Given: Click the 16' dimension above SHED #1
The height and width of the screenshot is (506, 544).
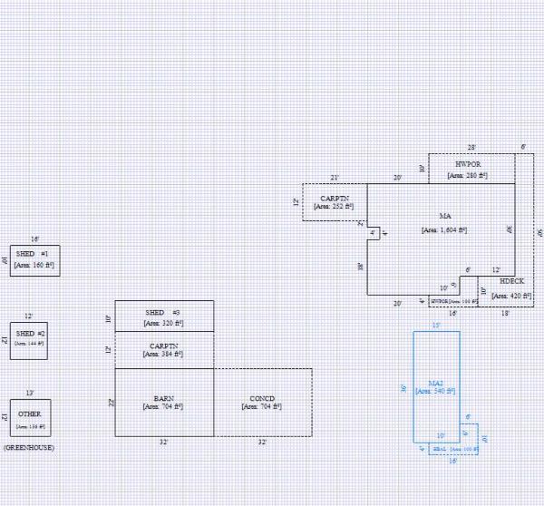Looking at the screenshot, I should coord(34,239).
